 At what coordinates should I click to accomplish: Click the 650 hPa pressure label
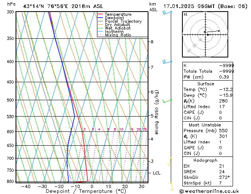pyautogui.click(x=11, y=145)
